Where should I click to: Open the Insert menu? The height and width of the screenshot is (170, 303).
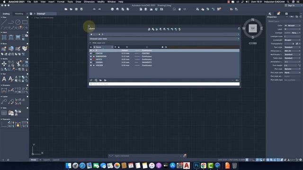click(51, 2)
